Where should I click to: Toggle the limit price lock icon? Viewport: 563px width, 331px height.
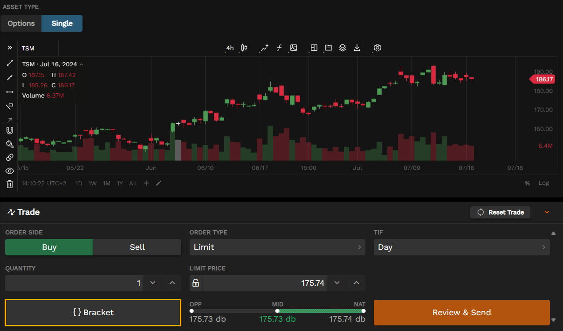(x=196, y=283)
